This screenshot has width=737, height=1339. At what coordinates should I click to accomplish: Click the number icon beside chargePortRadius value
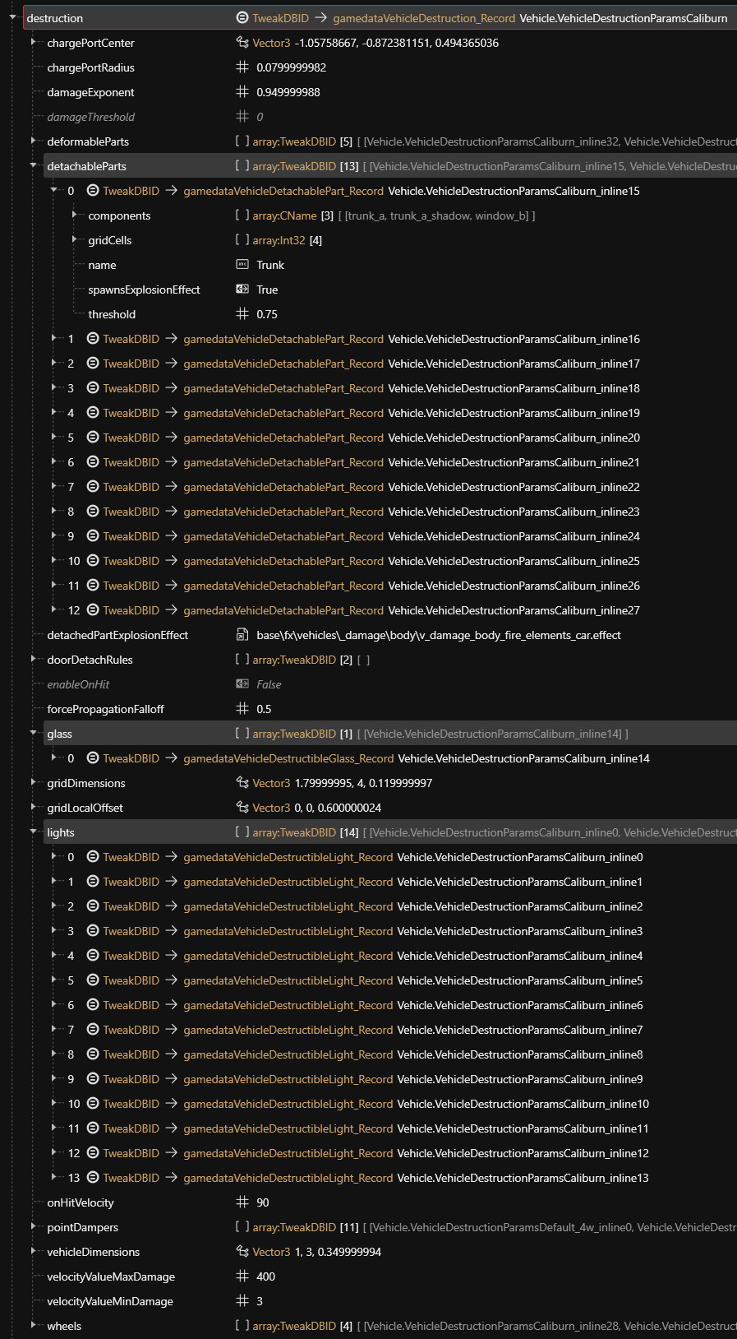point(242,67)
